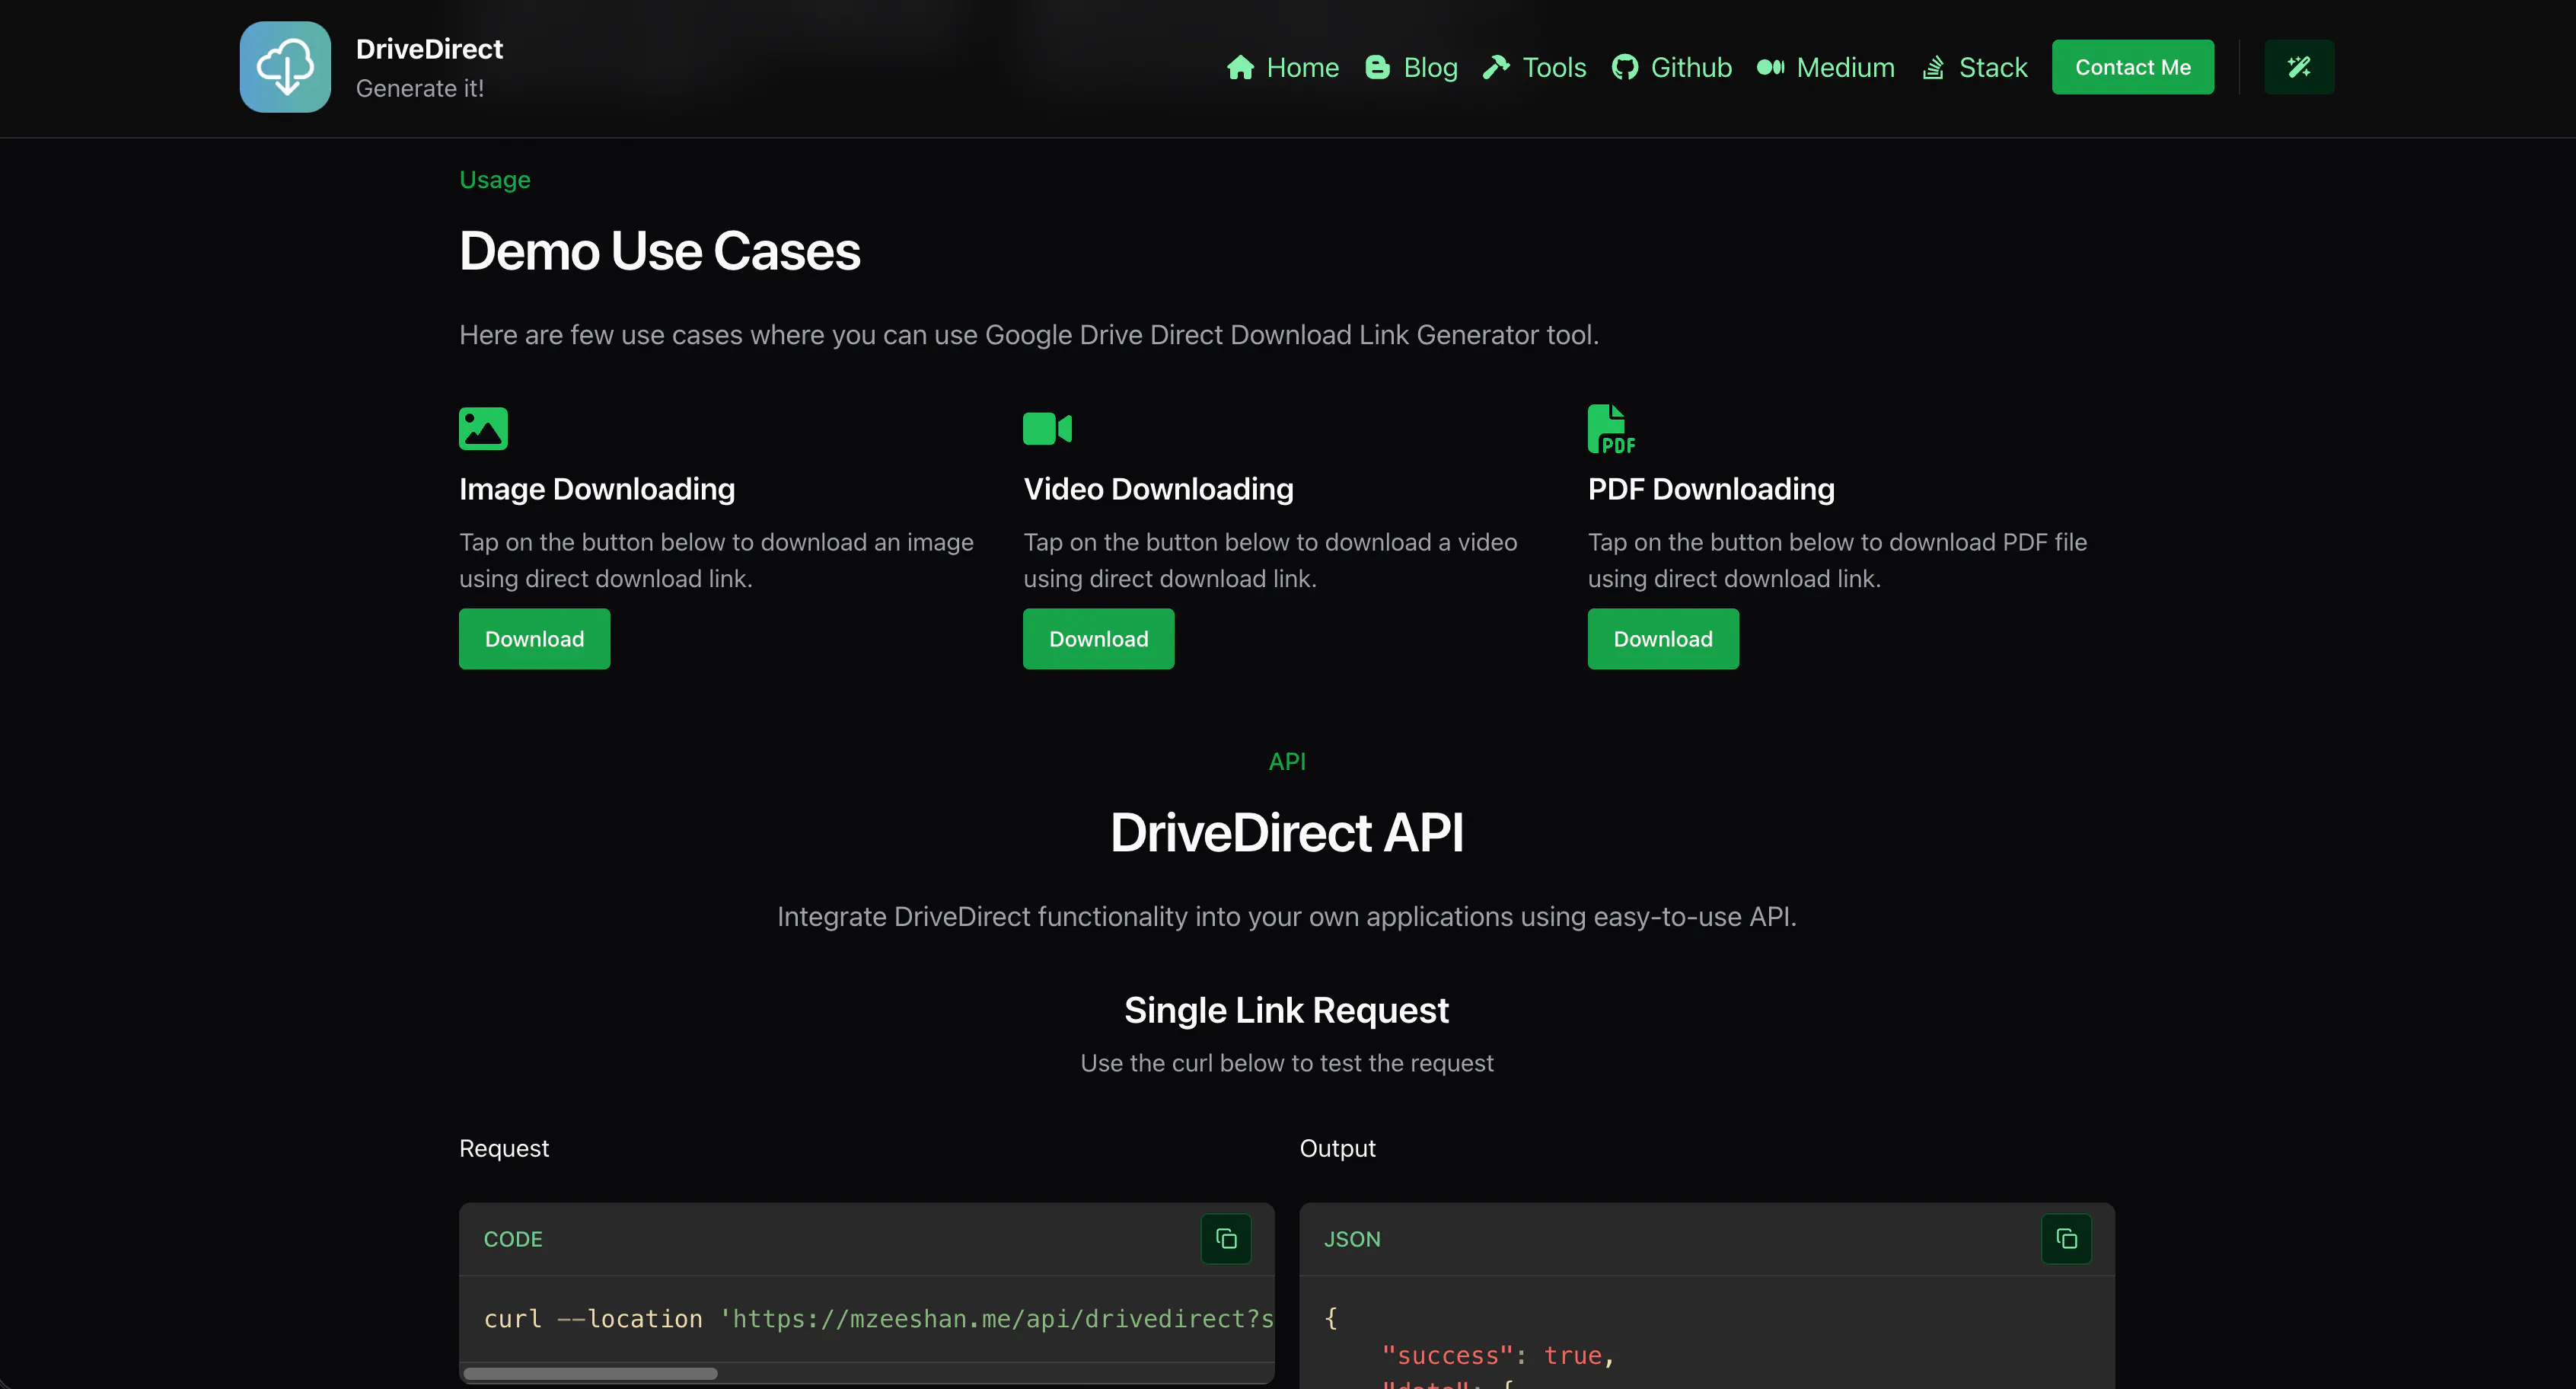This screenshot has height=1389, width=2576.
Task: Click the horizontal scrollbar under the curl code
Action: coord(590,1373)
